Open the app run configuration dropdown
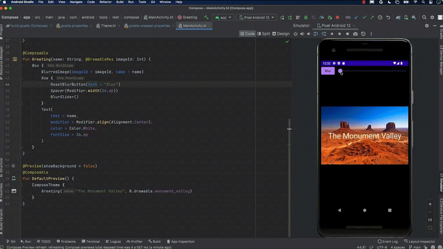Image resolution: width=443 pixels, height=249 pixels. coord(223,17)
